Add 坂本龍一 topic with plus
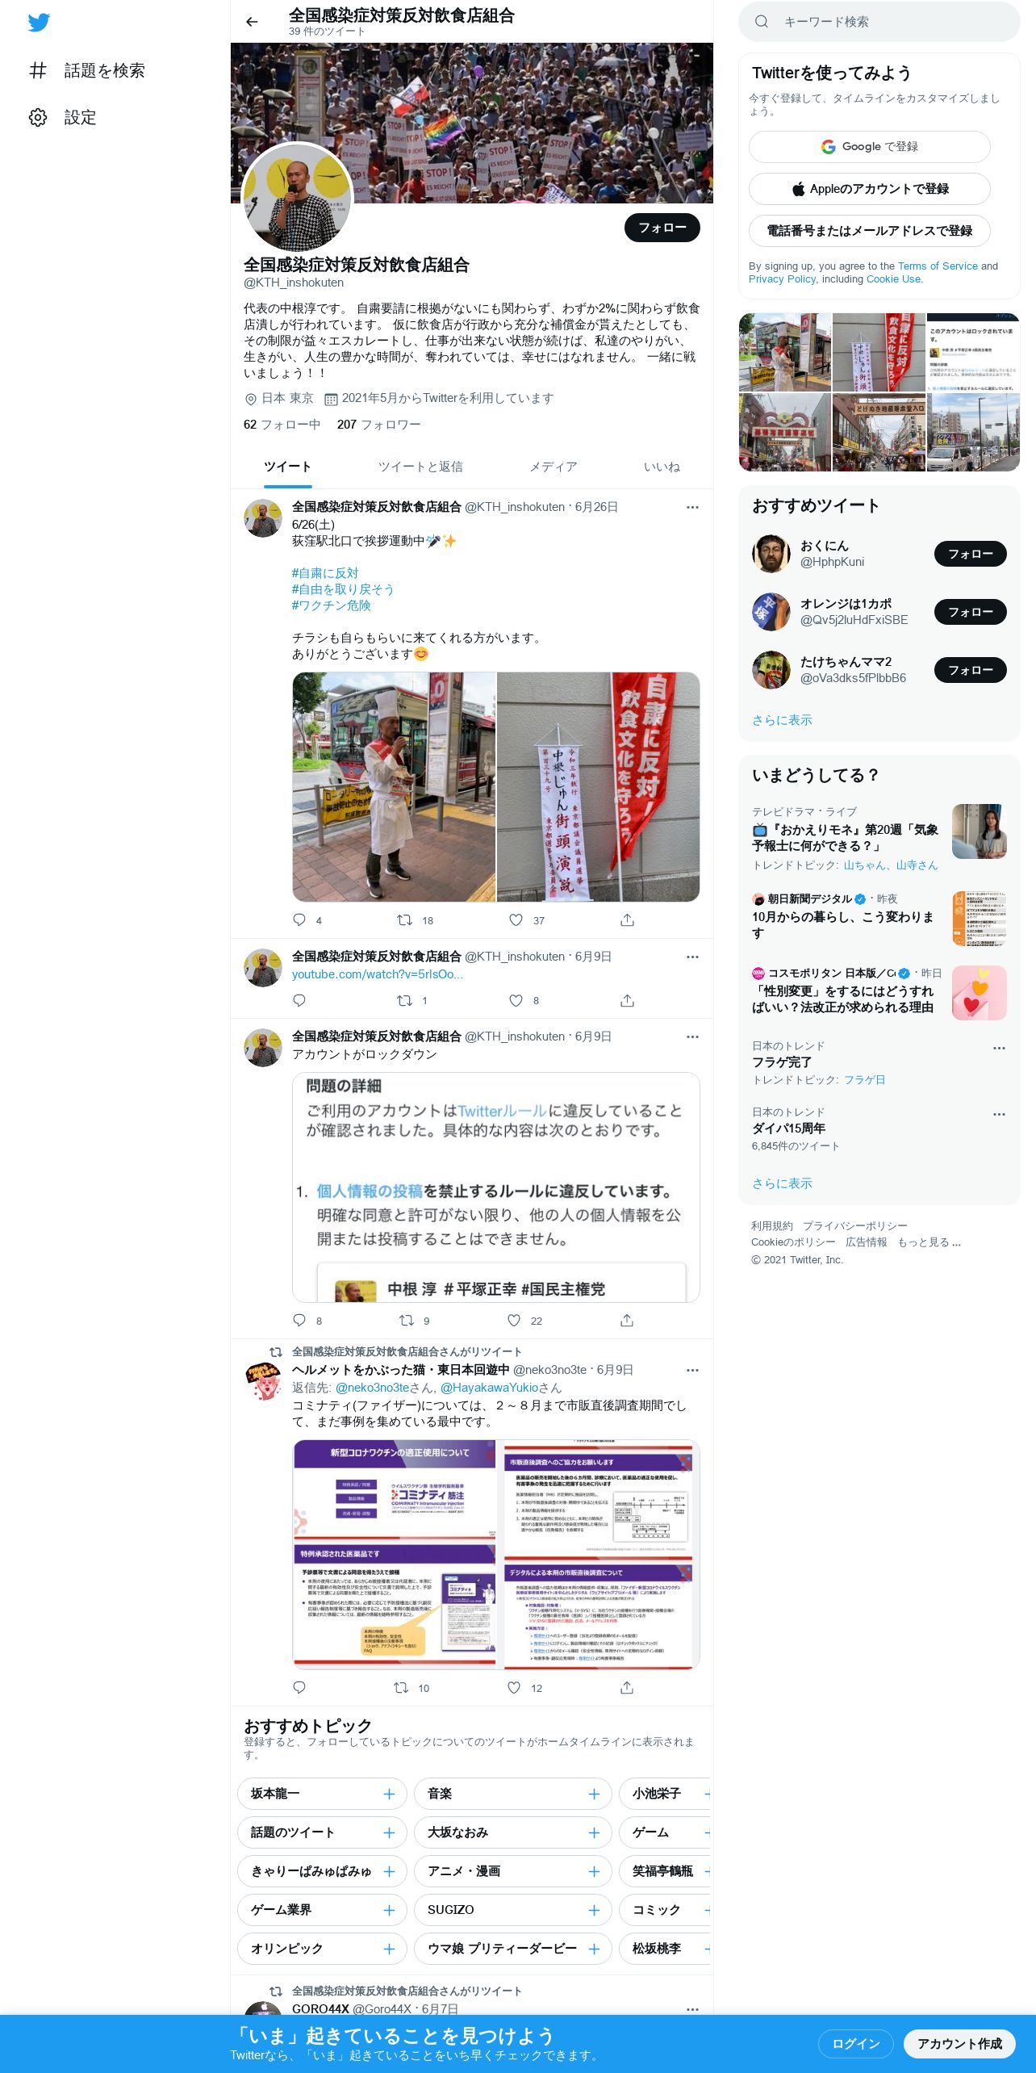 point(389,1794)
